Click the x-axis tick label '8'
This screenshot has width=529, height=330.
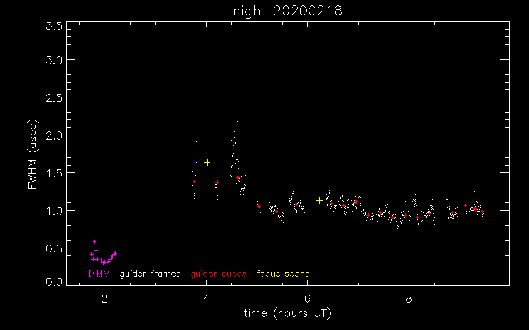coord(409,299)
